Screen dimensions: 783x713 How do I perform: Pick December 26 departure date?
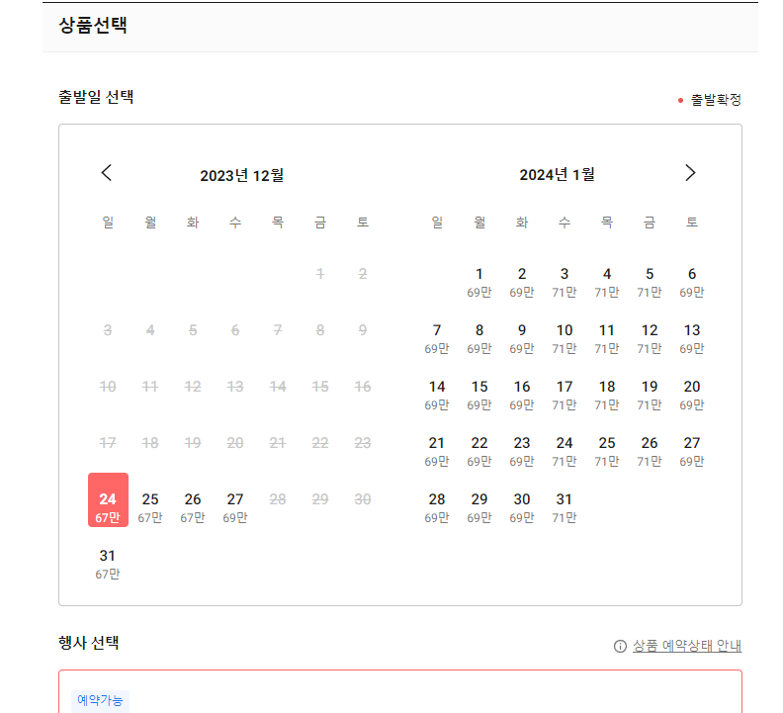click(x=193, y=506)
